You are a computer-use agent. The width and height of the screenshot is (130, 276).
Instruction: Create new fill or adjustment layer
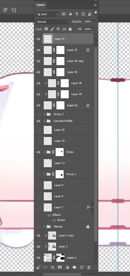(x=67, y=267)
